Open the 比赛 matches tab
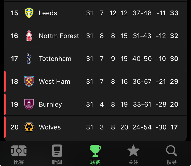The image size is (191, 166). pos(19,155)
